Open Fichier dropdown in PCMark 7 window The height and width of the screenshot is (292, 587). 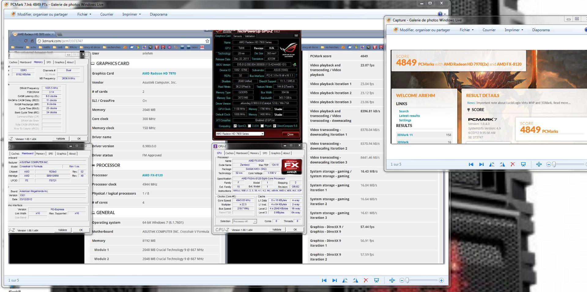point(84,14)
